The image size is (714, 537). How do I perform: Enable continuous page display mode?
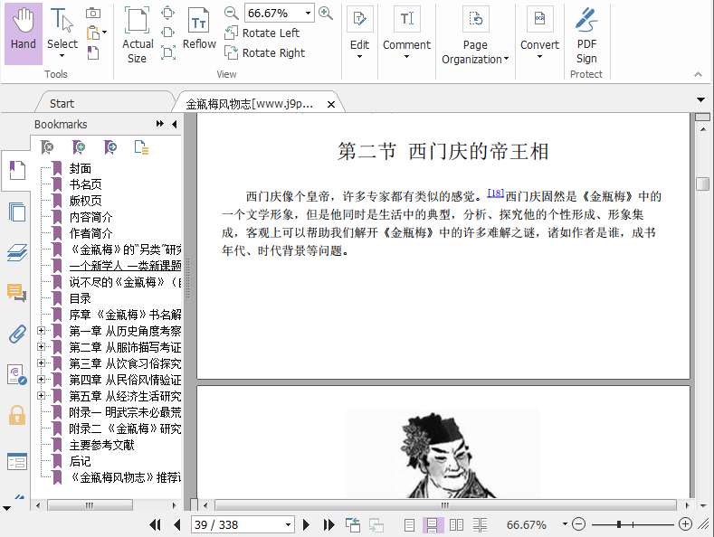coord(433,524)
